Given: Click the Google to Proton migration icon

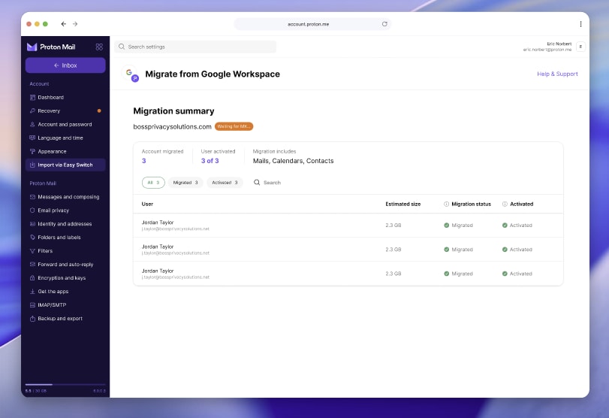Looking at the screenshot, I should pyautogui.click(x=131, y=74).
